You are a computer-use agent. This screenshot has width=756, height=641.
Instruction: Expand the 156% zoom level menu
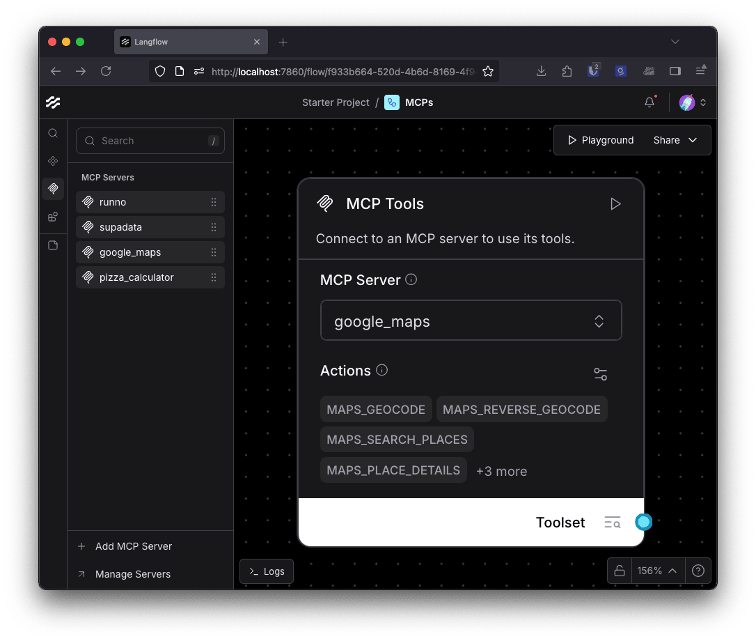tap(657, 571)
